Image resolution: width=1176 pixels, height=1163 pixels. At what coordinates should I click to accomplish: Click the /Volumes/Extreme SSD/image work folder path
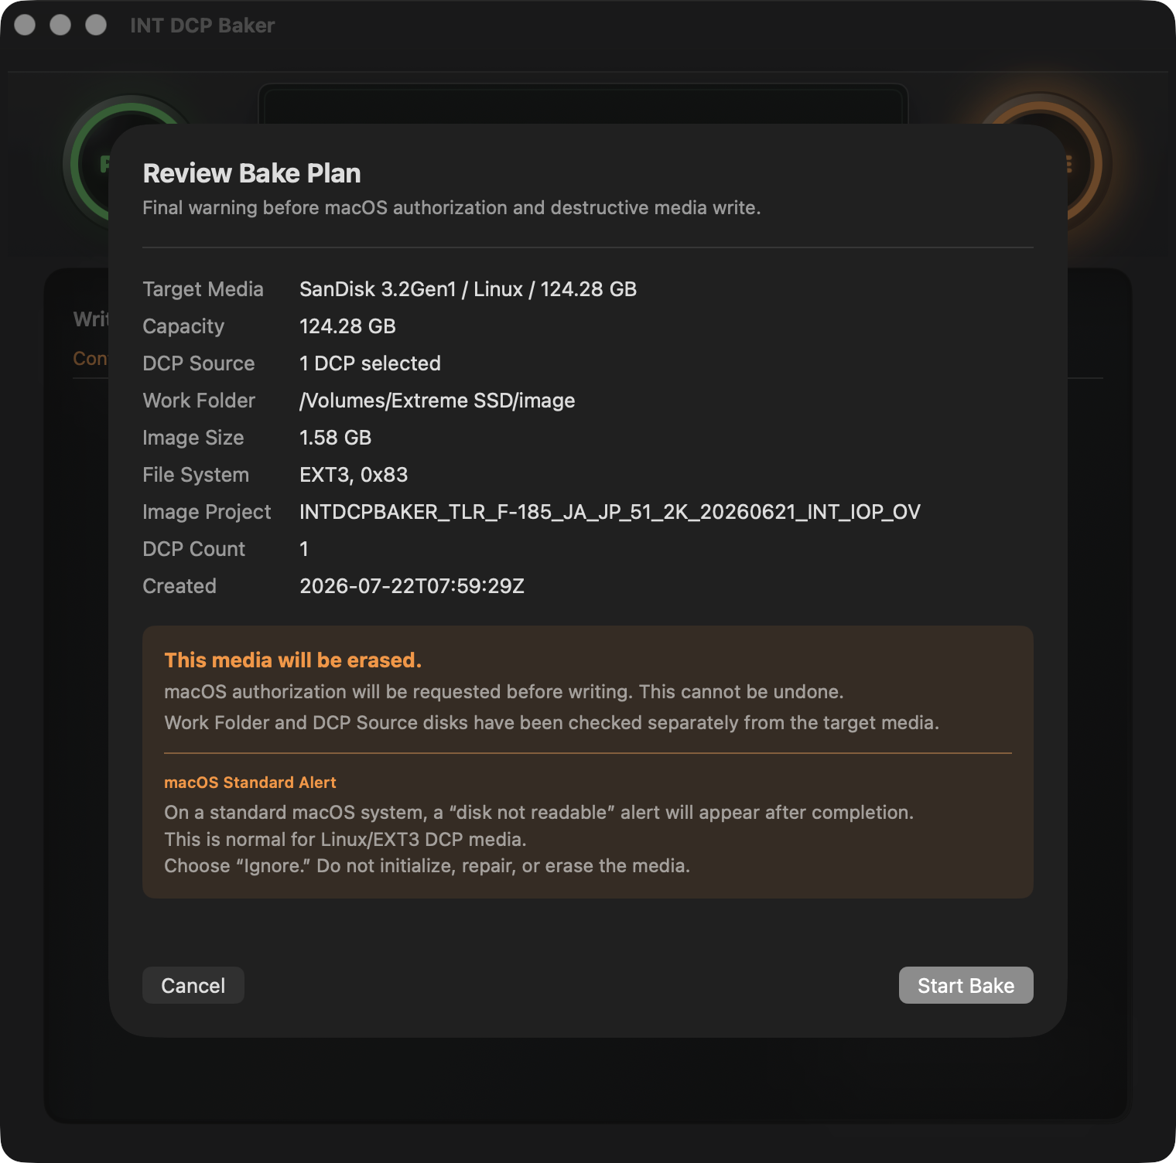437,401
